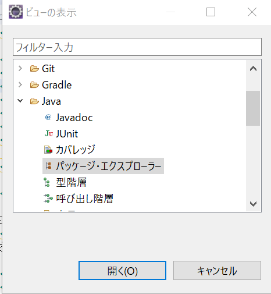Image resolution: width=271 pixels, height=294 pixels.
Task: Click the キャンセル button
Action: pyautogui.click(x=217, y=271)
